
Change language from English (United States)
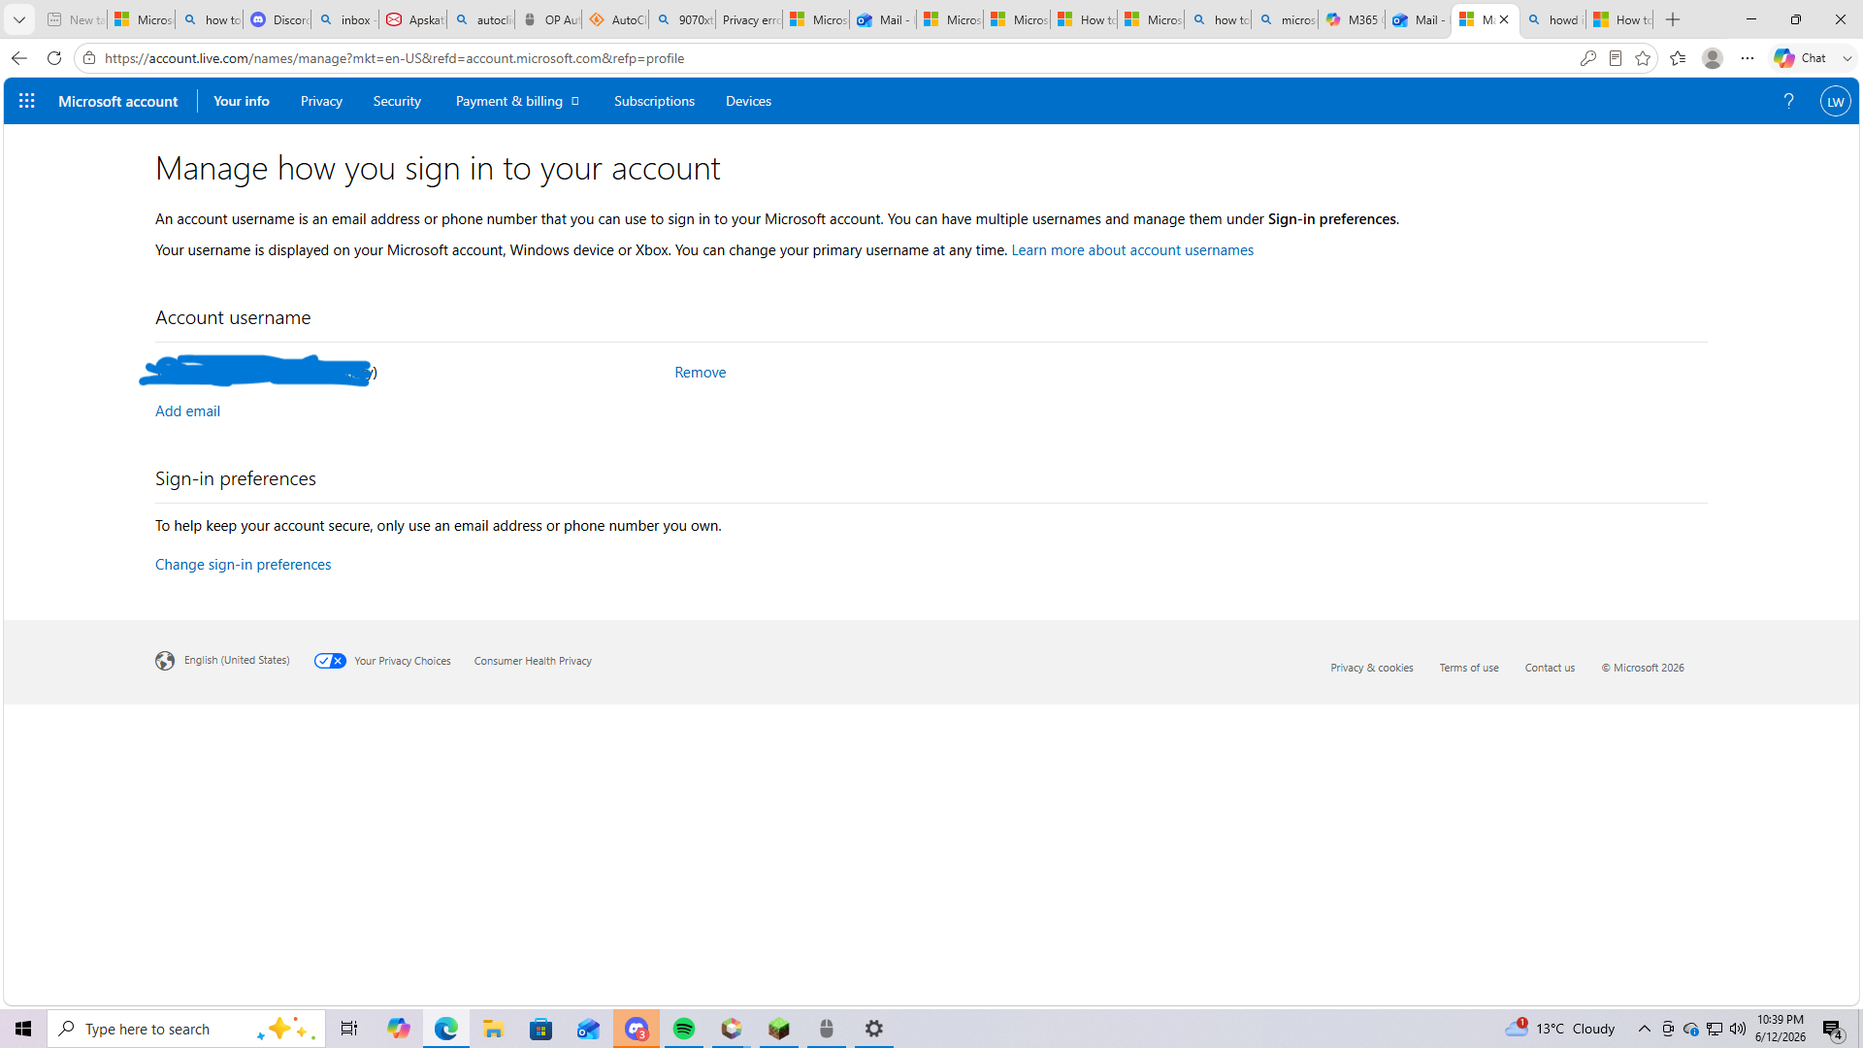coord(222,661)
